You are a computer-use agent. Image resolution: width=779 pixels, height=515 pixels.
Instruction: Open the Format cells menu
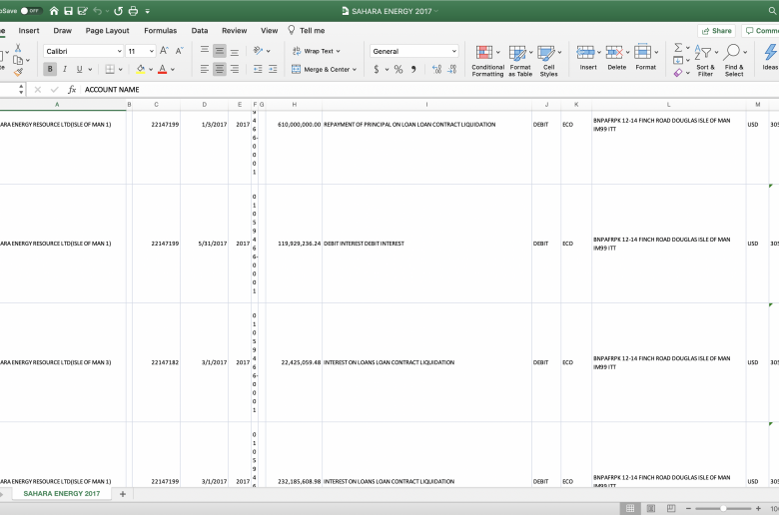tap(646, 58)
